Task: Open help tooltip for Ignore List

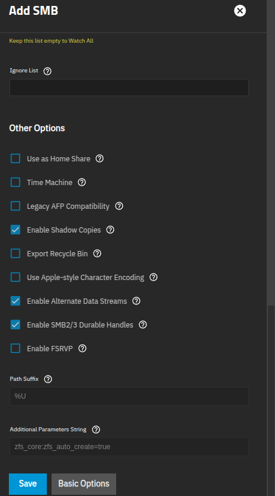Action: (47, 71)
